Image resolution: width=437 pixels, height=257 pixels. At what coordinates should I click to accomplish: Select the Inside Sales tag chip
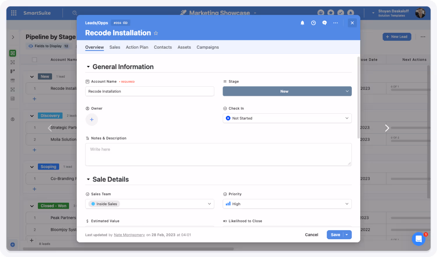tap(104, 204)
